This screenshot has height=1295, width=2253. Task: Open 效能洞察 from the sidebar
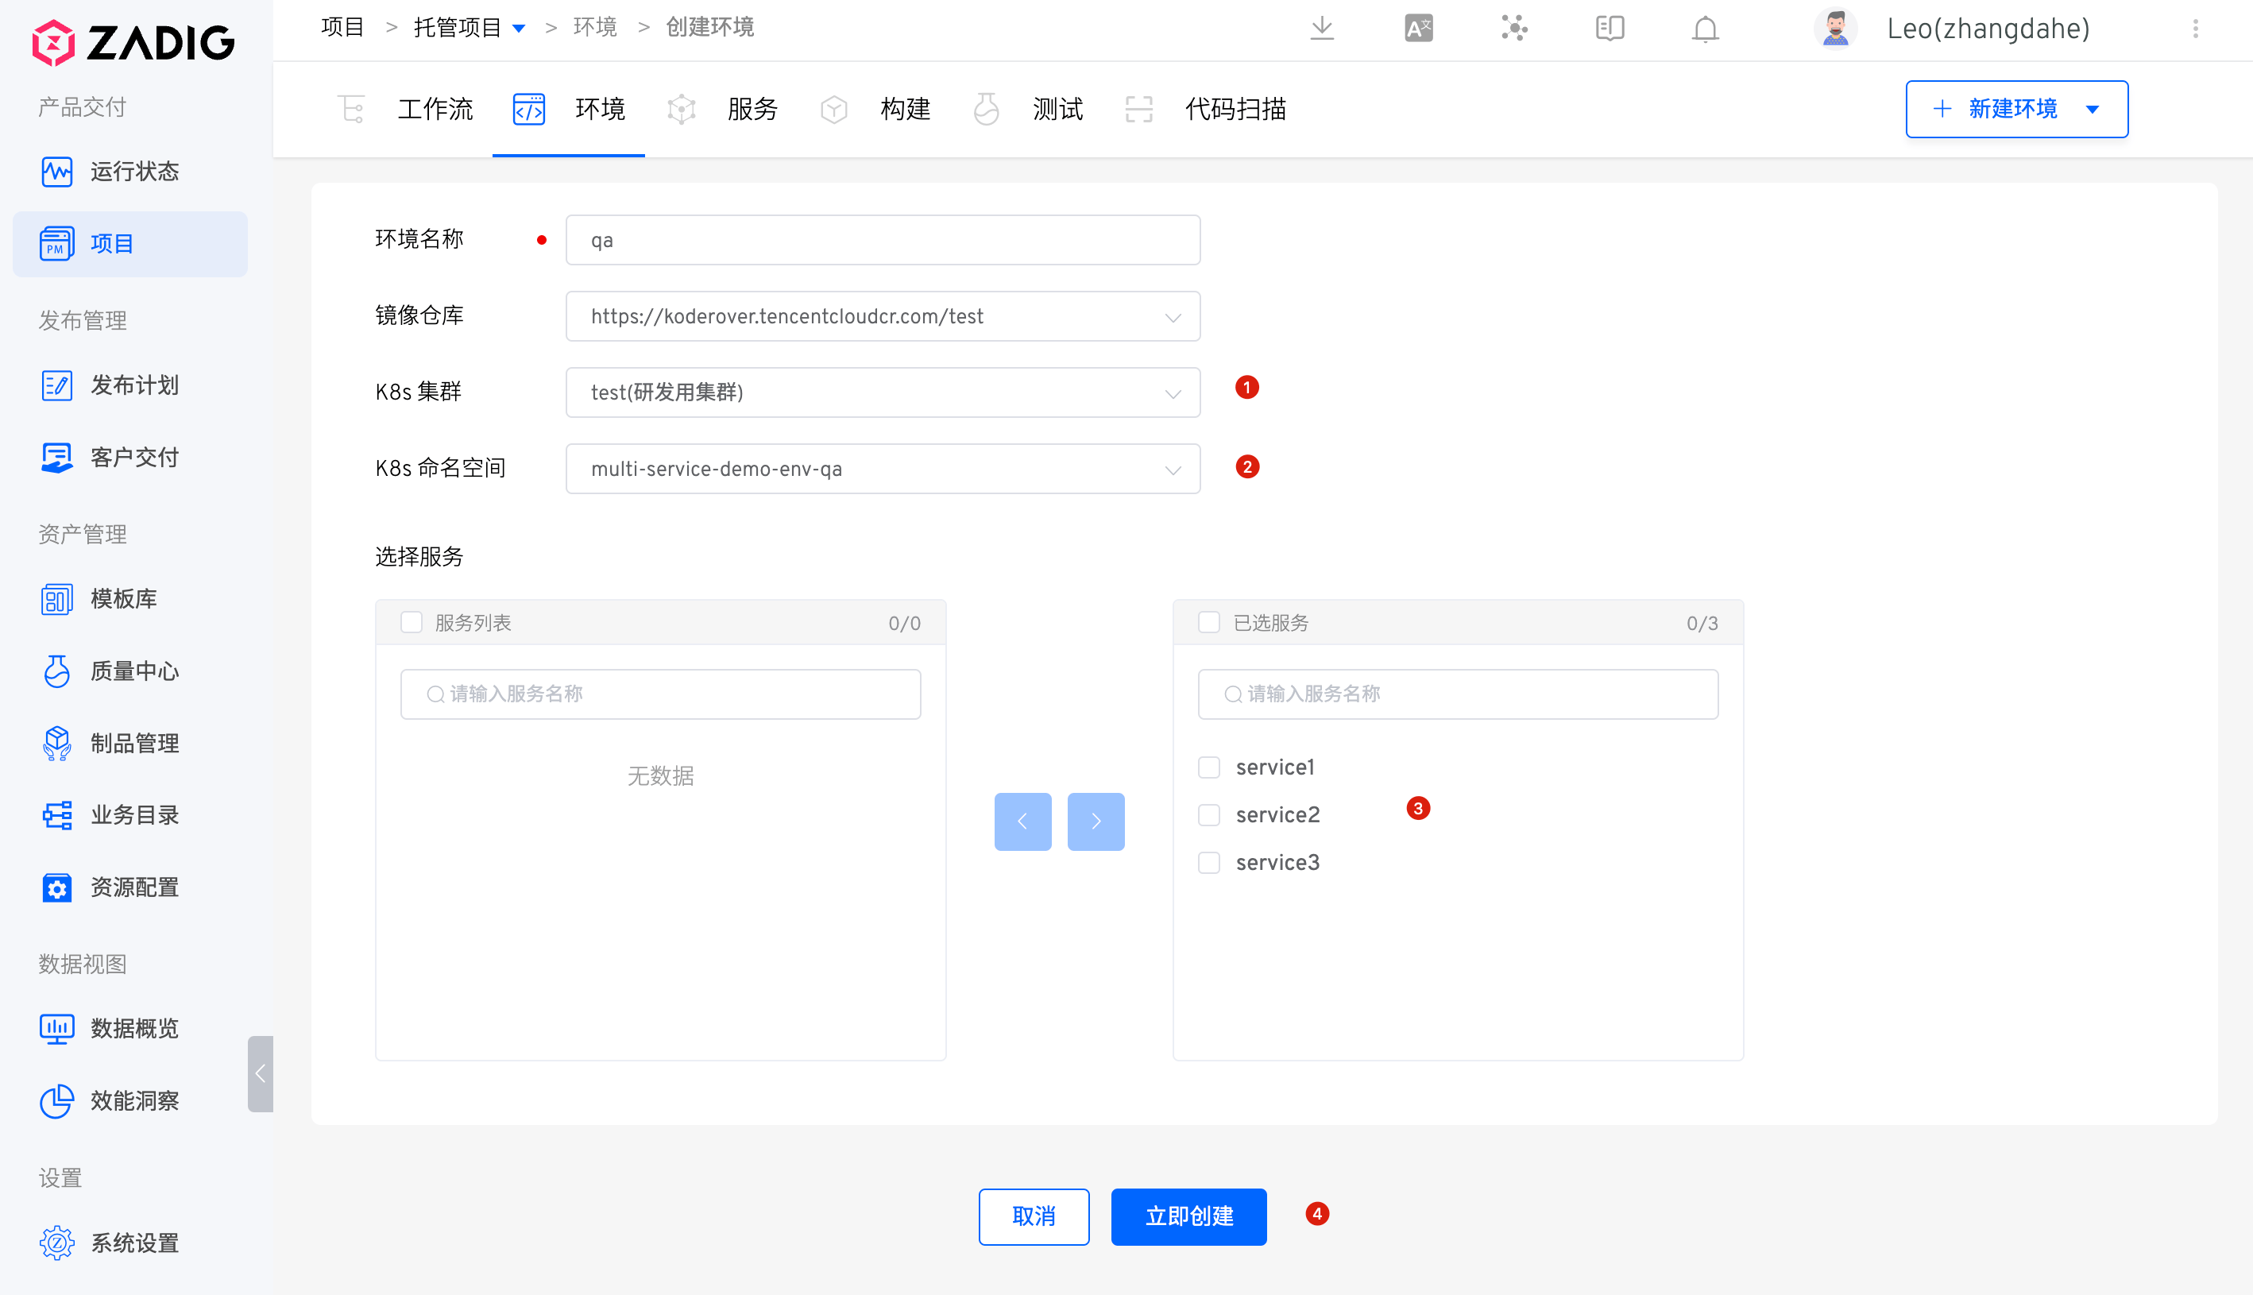point(131,1100)
